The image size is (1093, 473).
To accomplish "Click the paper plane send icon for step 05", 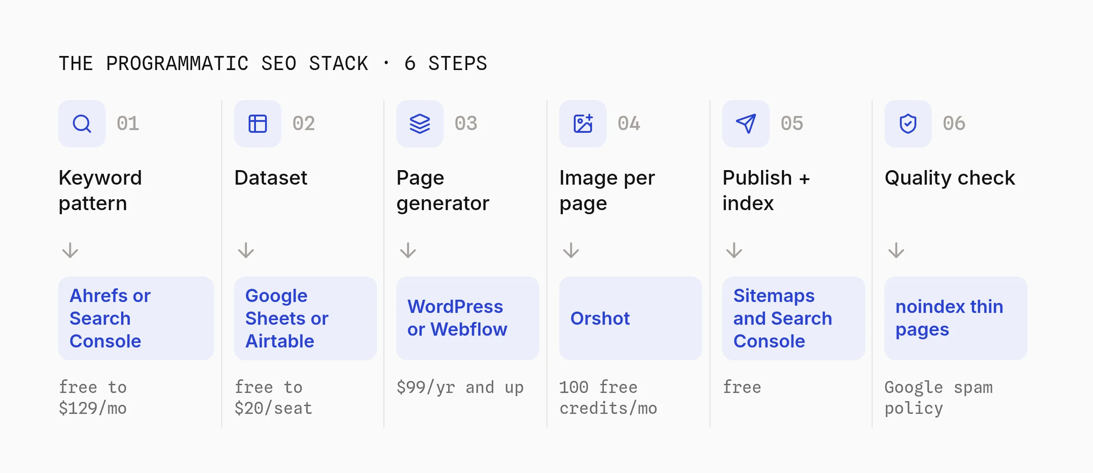I will pyautogui.click(x=746, y=124).
